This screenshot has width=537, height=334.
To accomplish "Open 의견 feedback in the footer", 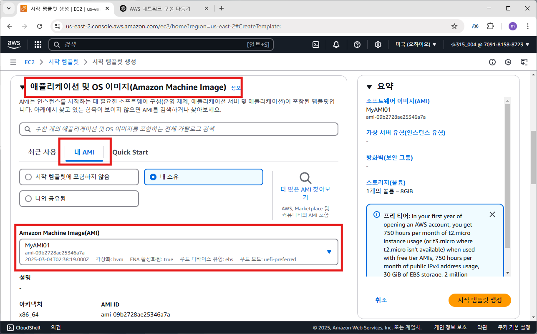I will [55, 328].
